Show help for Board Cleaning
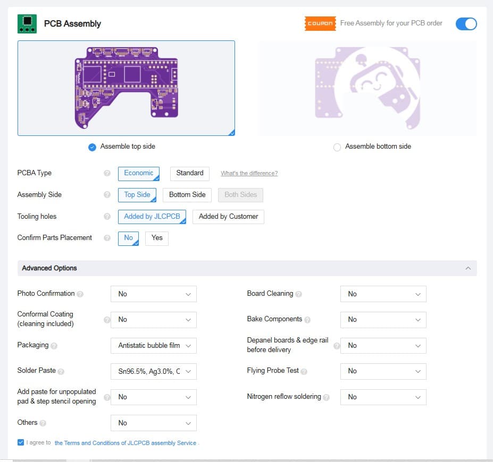Screen dimensions: 493x462 pos(299,294)
